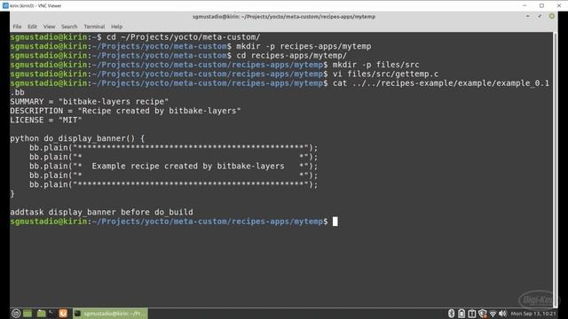The height and width of the screenshot is (319, 568).
Task: Open the clock showing Mon Sep 13
Action: click(532, 314)
